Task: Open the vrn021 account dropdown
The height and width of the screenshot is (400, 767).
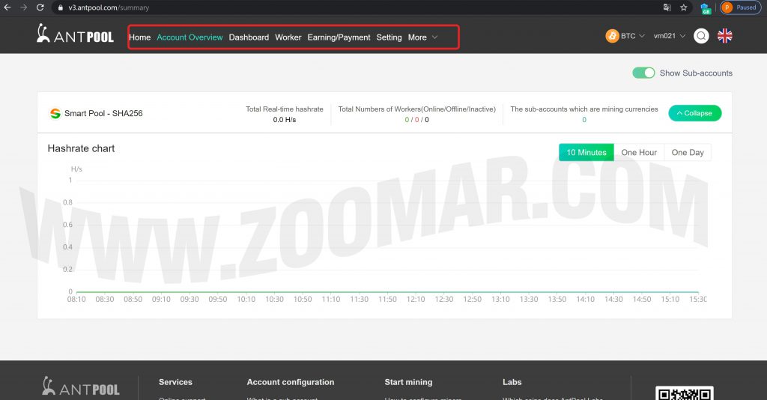Action: pos(669,36)
